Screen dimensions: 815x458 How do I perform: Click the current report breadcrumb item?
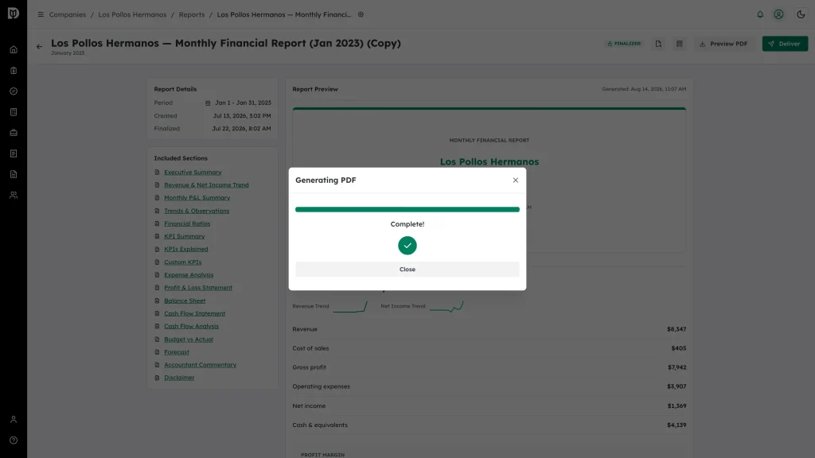(284, 14)
